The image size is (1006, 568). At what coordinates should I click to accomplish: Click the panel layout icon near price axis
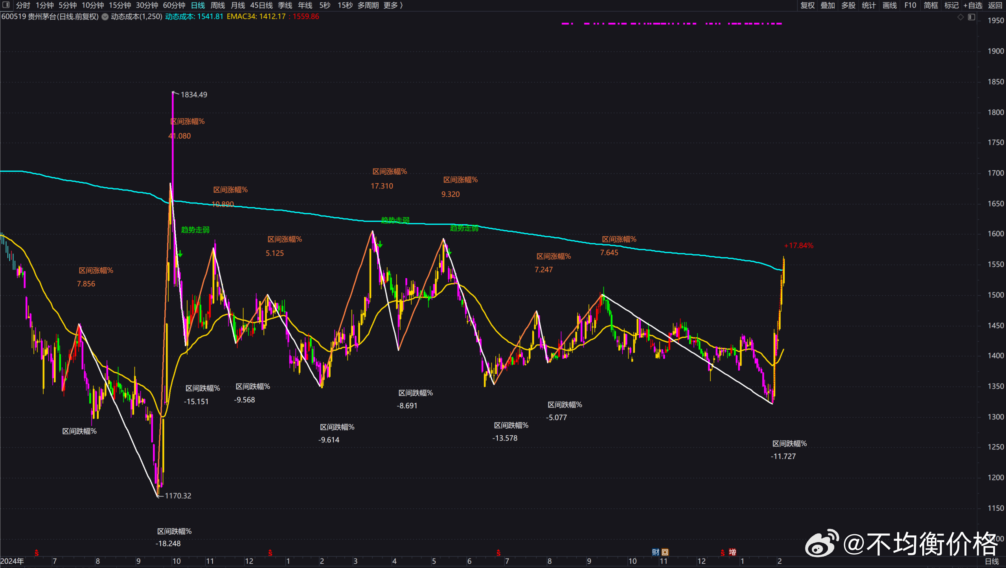pyautogui.click(x=971, y=17)
